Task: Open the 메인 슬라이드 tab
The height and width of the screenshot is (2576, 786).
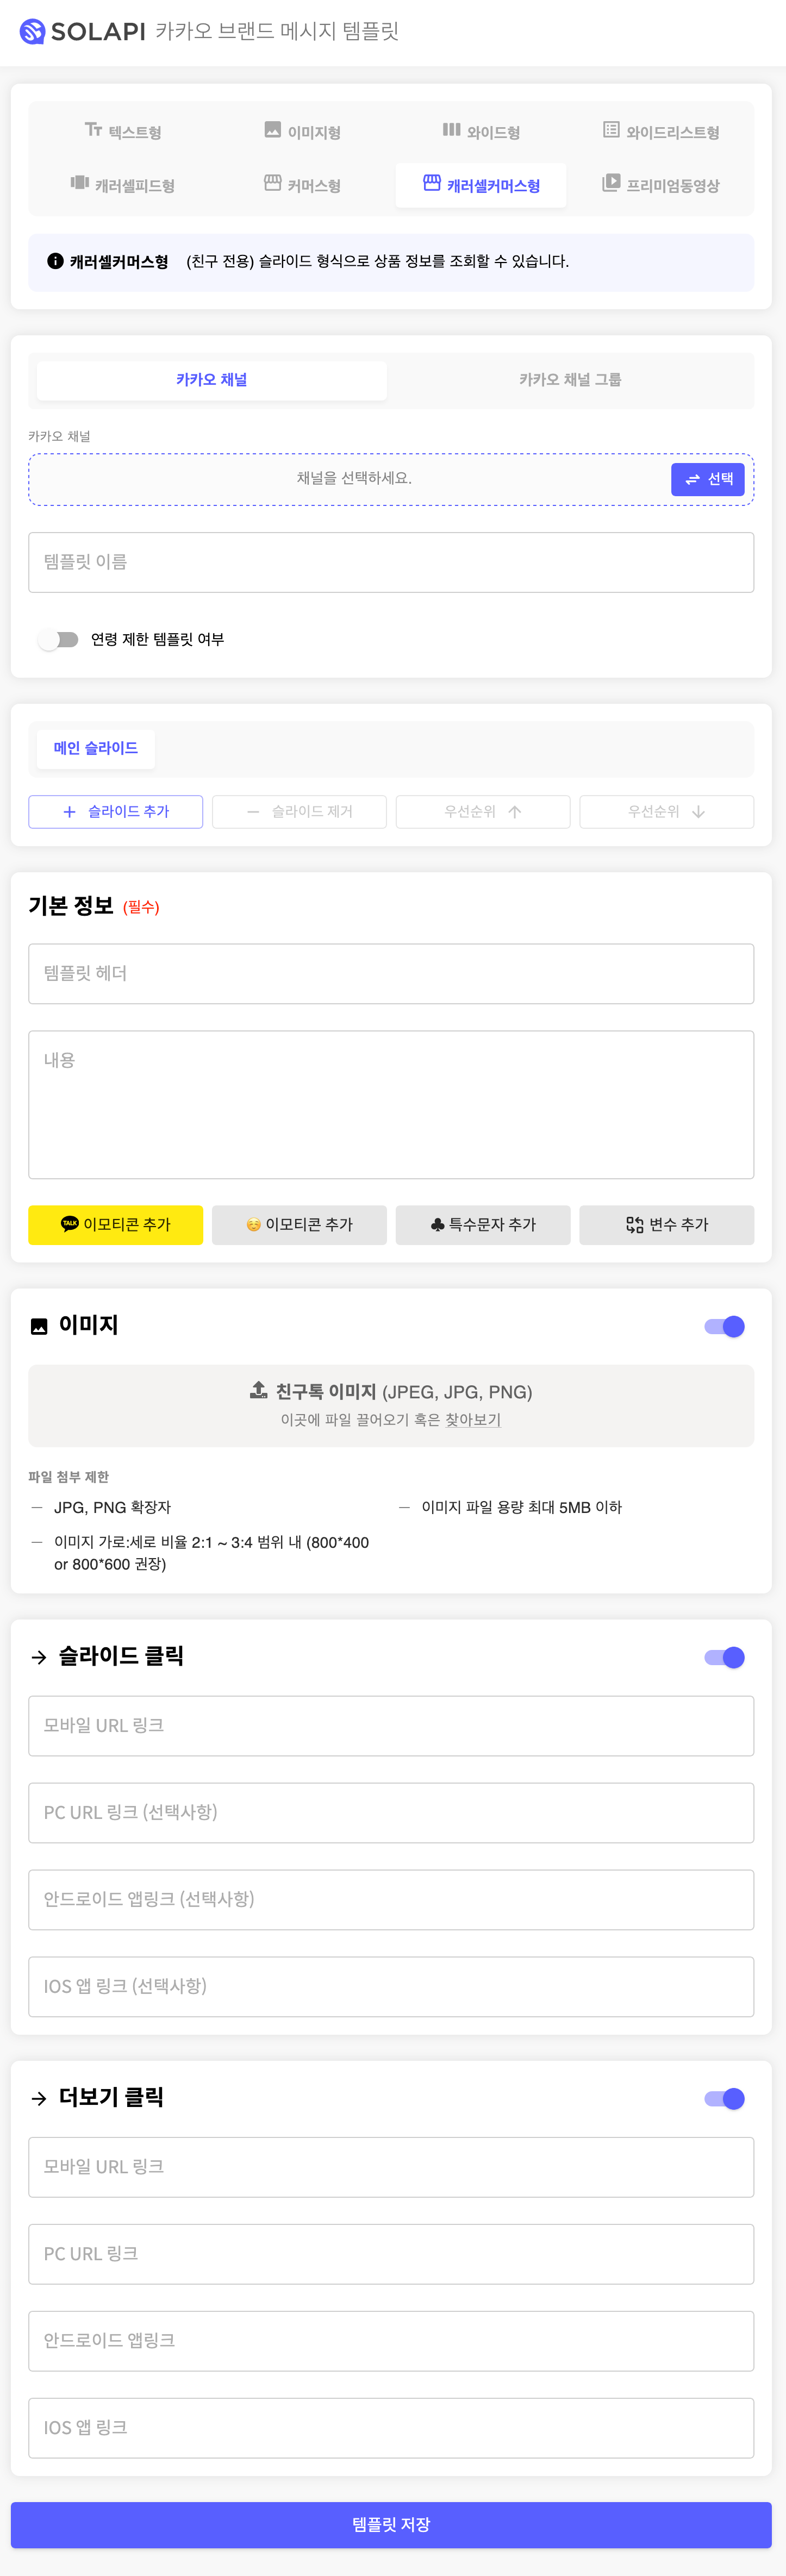Action: click(x=96, y=748)
